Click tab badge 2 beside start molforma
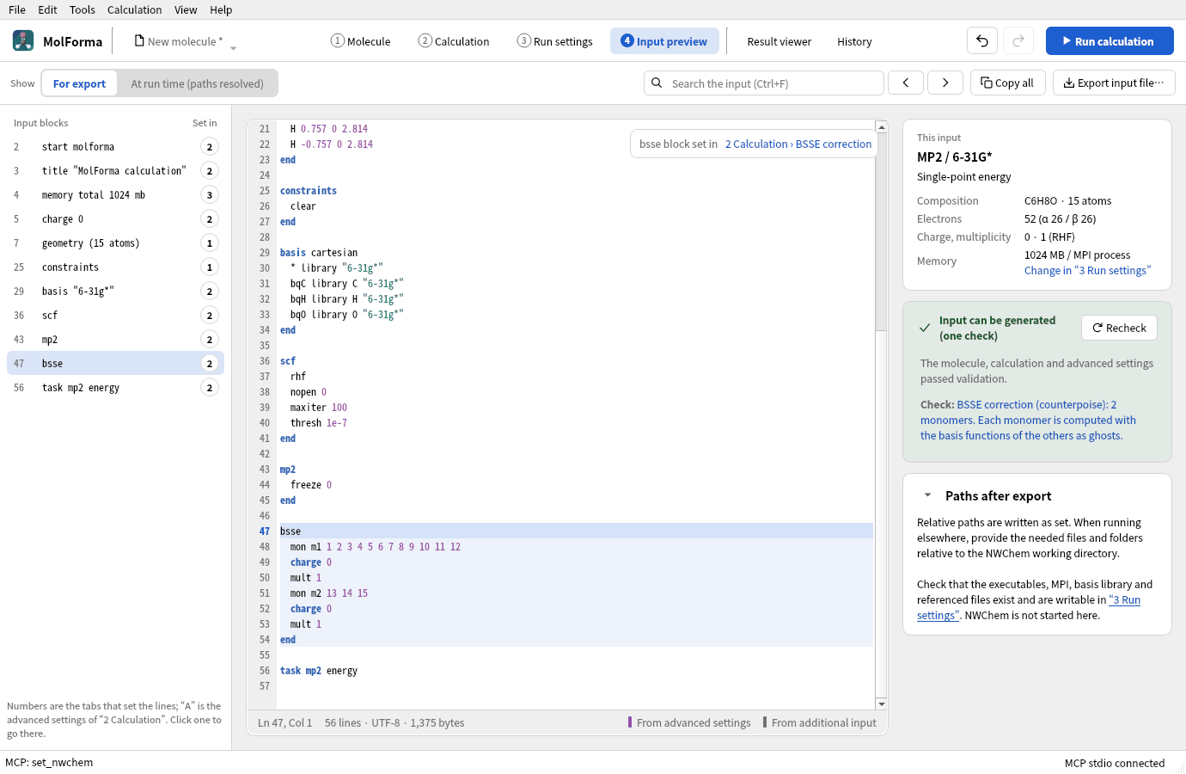1186x774 pixels. pyautogui.click(x=210, y=147)
